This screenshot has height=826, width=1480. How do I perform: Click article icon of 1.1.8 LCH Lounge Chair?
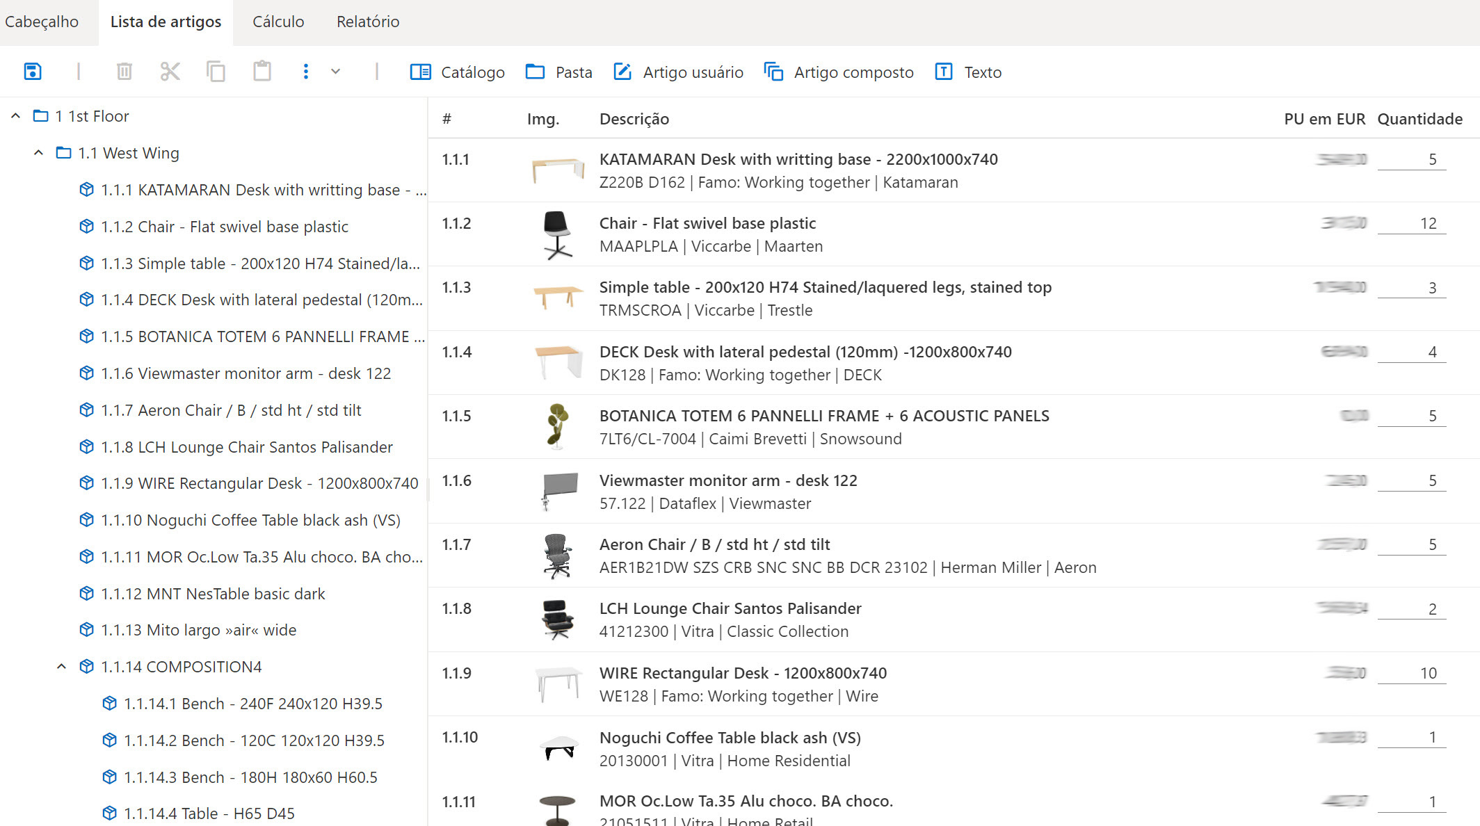point(86,447)
